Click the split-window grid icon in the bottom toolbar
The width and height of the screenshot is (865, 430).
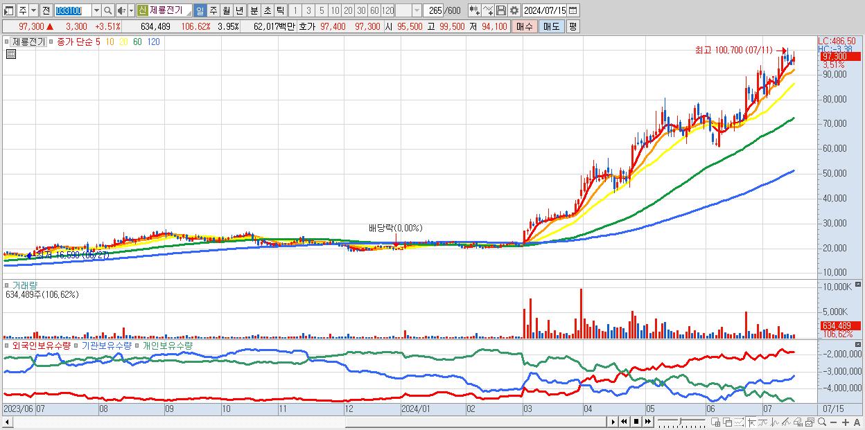click(x=716, y=422)
